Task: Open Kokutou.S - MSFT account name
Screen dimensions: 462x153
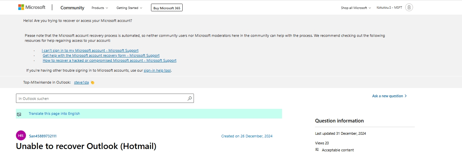Action: click(x=389, y=8)
